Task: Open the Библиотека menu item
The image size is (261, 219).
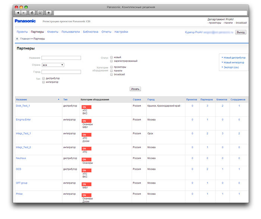Action: tap(91, 32)
